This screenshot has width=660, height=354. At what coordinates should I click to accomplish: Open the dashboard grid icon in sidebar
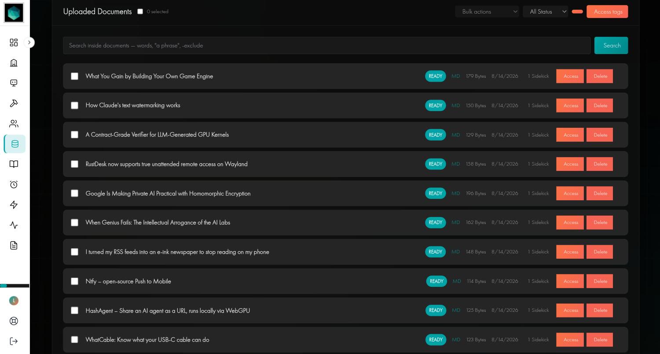[14, 42]
